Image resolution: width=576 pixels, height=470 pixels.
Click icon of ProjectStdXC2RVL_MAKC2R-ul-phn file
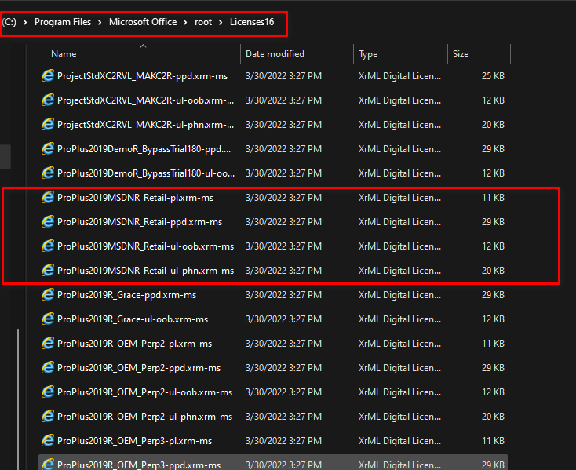pyautogui.click(x=48, y=125)
